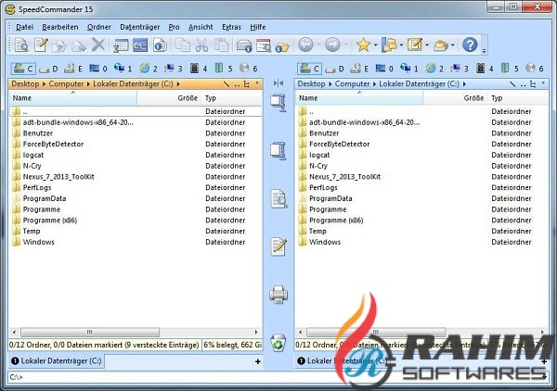557x391 pixels.
Task: Click the left pane horizontal scrollbar thumb
Action: 90,332
